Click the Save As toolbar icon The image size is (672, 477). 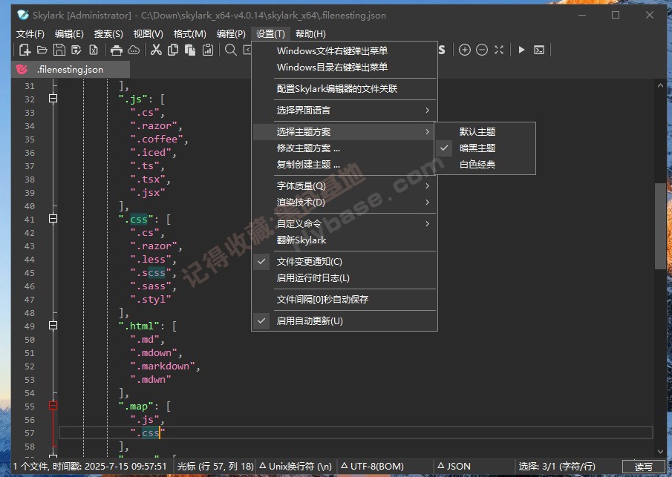76,50
